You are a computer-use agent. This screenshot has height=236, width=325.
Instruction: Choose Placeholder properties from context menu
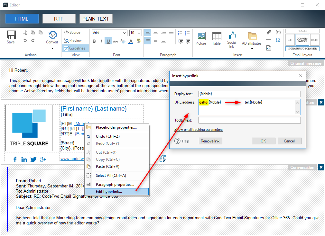(x=117, y=127)
